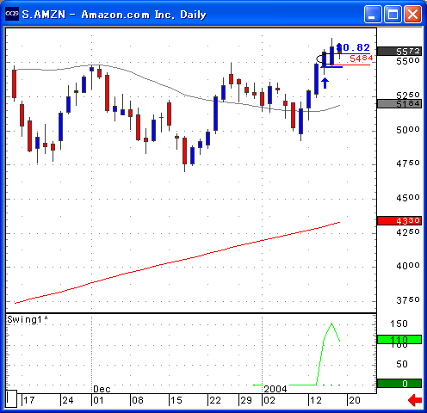Click the 2004 year label on the axis
Viewport: 427px width, 413px height.
[275, 389]
